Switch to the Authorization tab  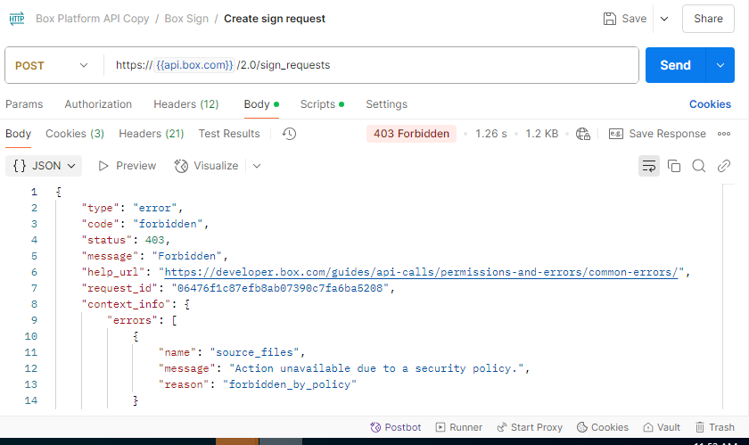pyautogui.click(x=98, y=104)
